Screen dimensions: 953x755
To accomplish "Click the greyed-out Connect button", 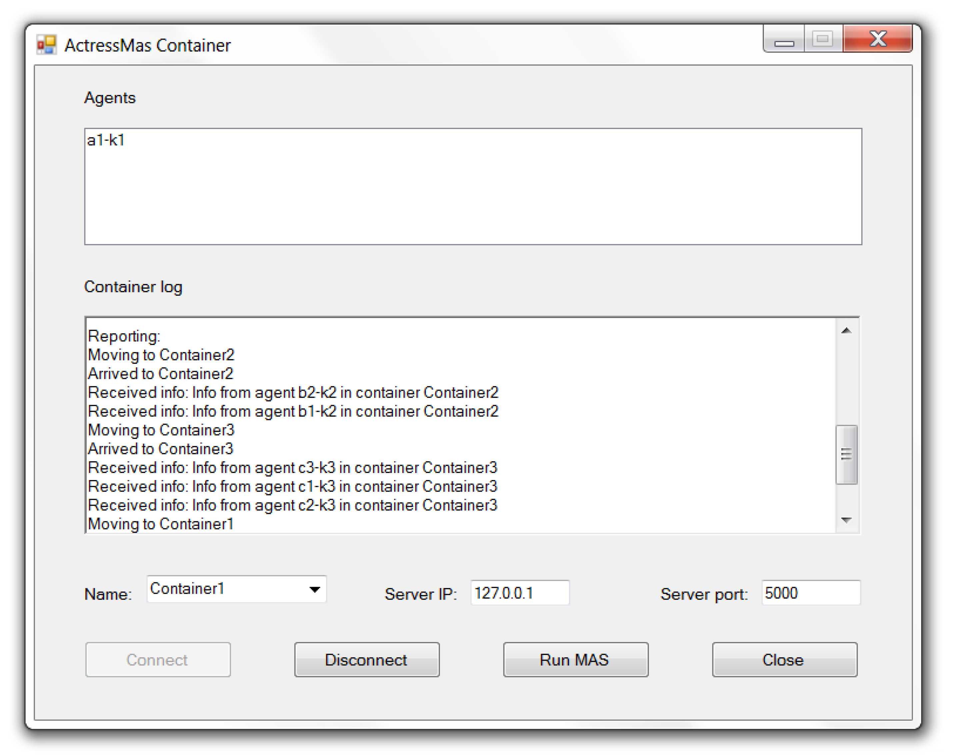I will 158,659.
